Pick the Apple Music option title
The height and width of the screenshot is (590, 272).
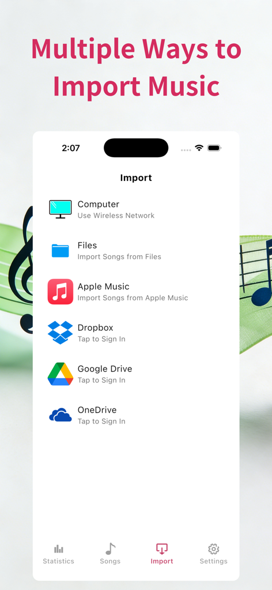pyautogui.click(x=104, y=287)
